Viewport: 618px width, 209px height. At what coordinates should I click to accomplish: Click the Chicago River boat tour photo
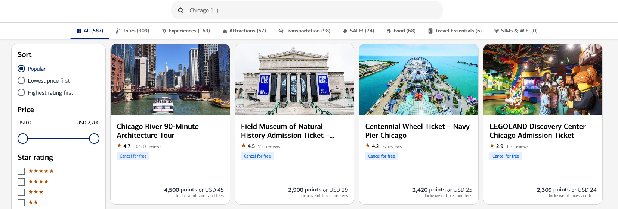(170, 79)
